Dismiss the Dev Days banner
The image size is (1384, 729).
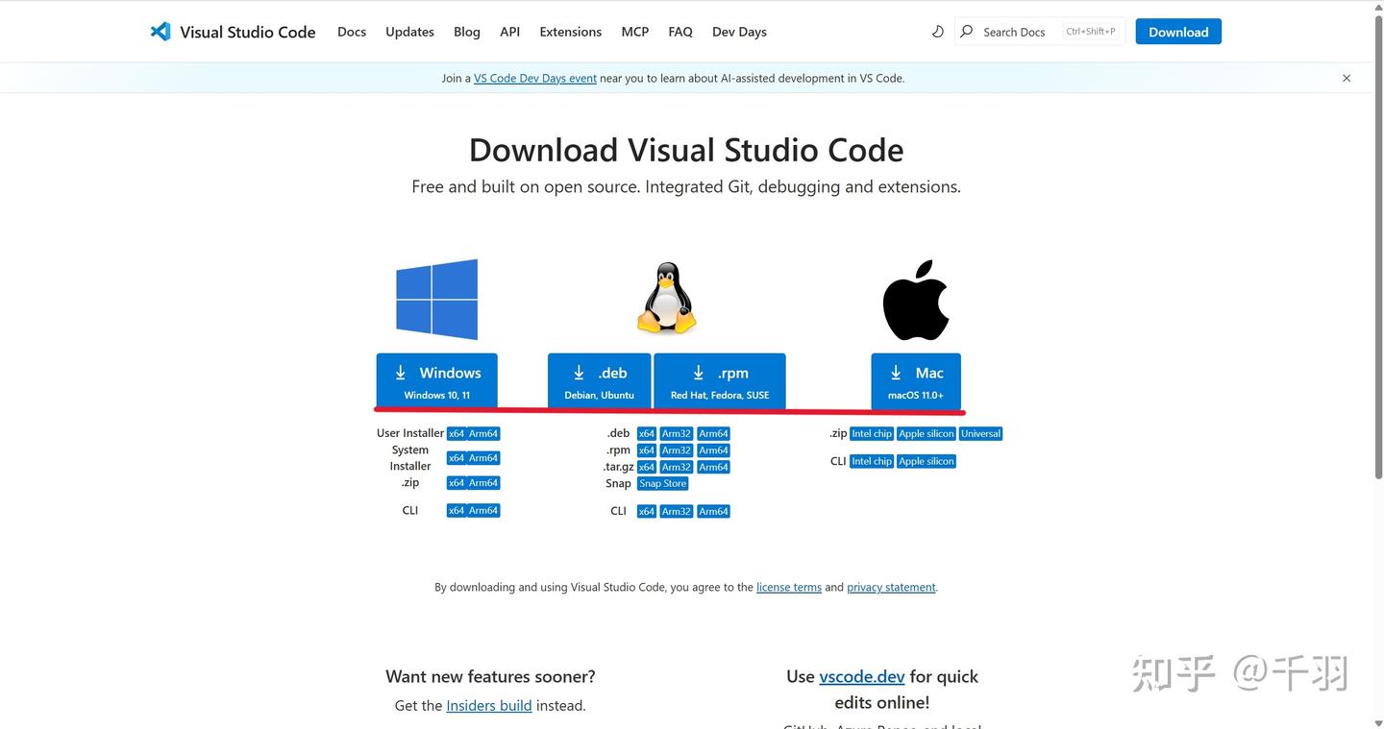point(1346,78)
